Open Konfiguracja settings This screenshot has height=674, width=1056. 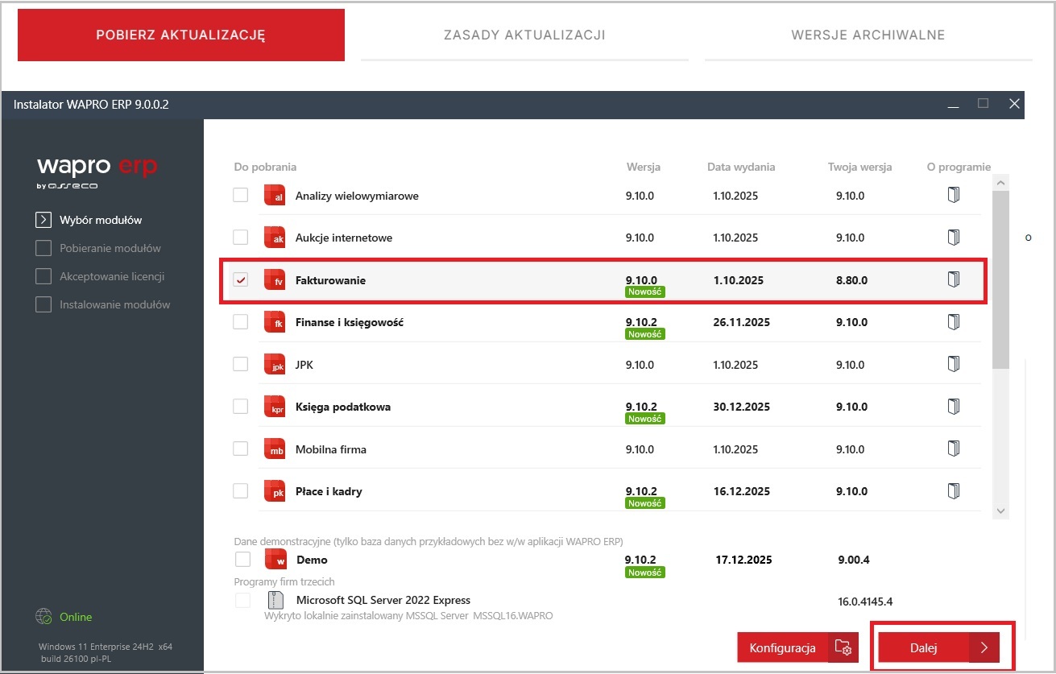(x=797, y=647)
